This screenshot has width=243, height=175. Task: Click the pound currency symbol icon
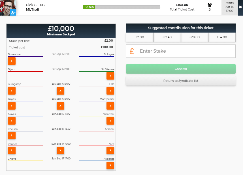coord(132,51)
